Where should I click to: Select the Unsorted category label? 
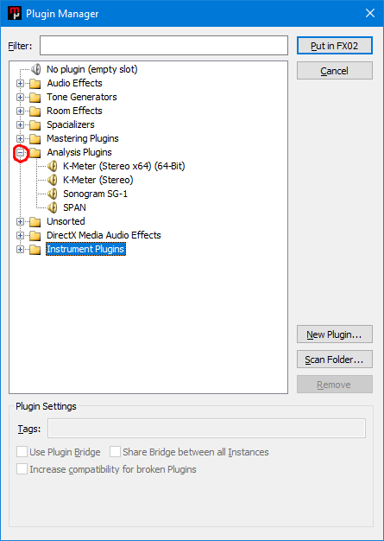66,221
